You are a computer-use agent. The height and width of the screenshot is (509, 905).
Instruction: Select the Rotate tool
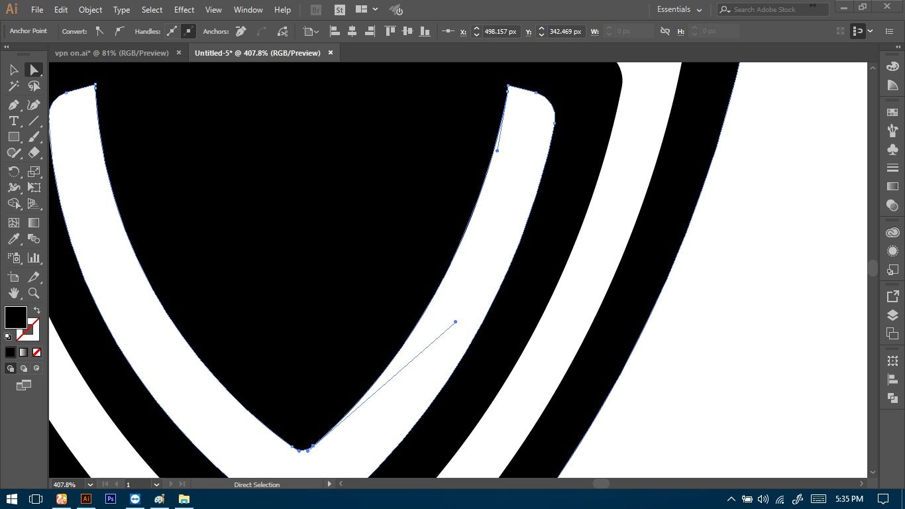[13, 172]
